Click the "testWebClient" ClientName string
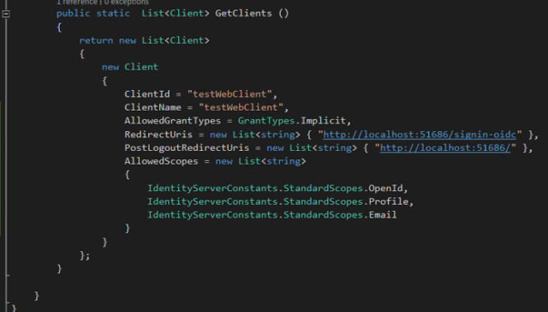This screenshot has width=548, height=312. point(241,107)
